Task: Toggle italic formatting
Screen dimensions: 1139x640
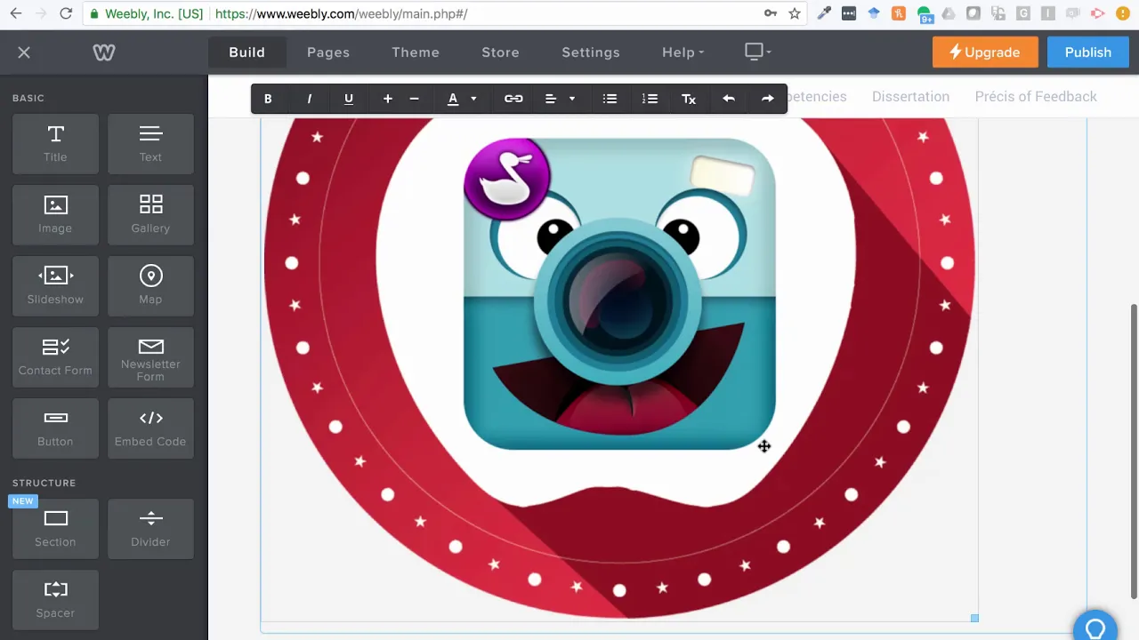Action: coord(309,99)
